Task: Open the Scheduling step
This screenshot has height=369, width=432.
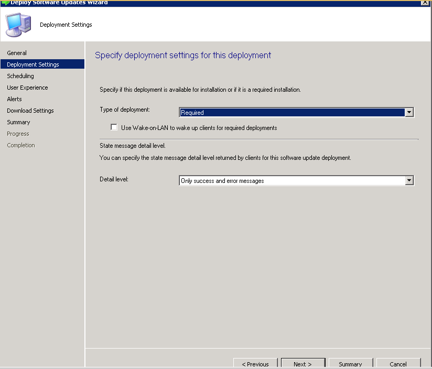Action: click(x=20, y=76)
